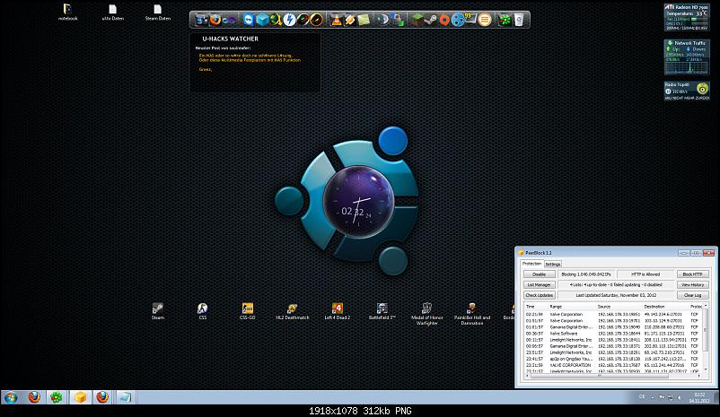This screenshot has height=417, width=720.
Task: Launch Daemon Tools lightning icon in dock
Action: tap(289, 20)
